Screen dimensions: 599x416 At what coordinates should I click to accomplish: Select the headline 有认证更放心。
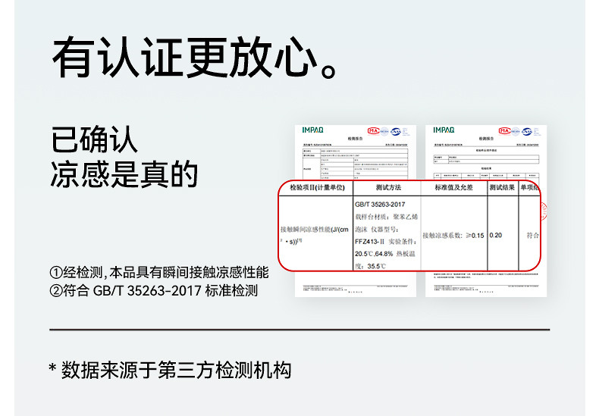point(195,58)
